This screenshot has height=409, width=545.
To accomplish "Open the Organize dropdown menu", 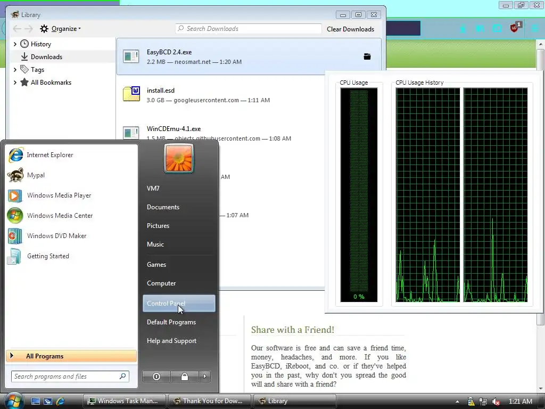I will coord(60,29).
